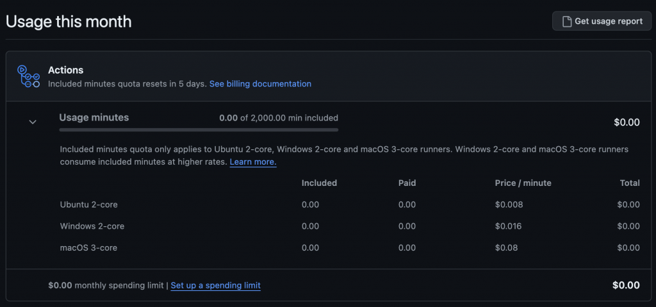Click the Actions section heading

tap(66, 70)
